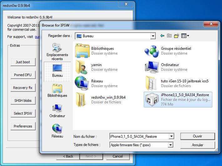
Task: Create a new folder with toolbar icon
Action: coord(177,36)
